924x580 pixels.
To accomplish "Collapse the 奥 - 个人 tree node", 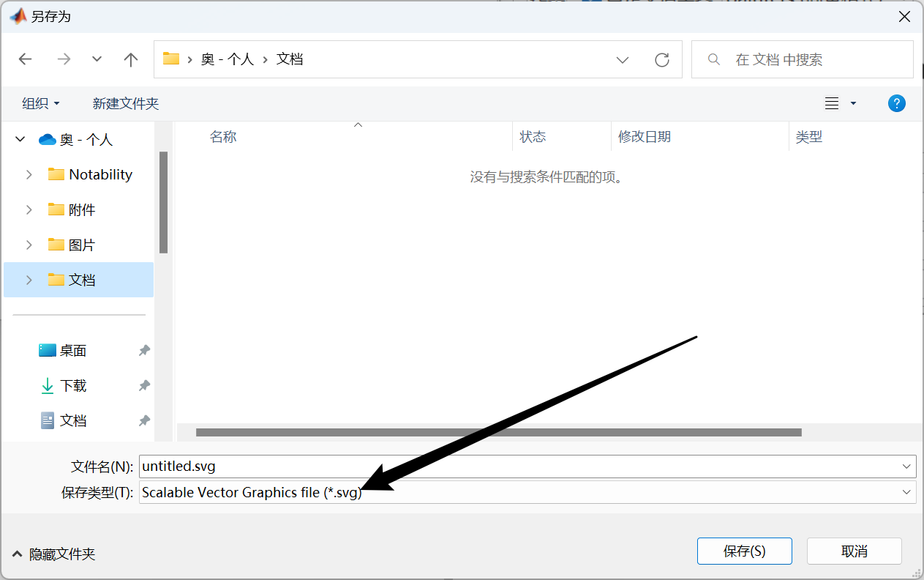I will (20, 138).
